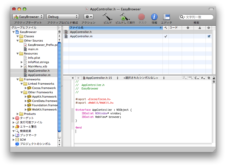Expand Cocoa.framework

pyautogui.click(x=26, y=88)
